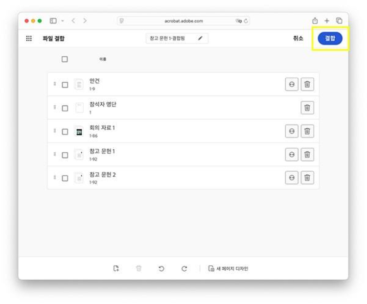367x304 pixels.
Task: Reload the page with refresh icon
Action: point(246,21)
